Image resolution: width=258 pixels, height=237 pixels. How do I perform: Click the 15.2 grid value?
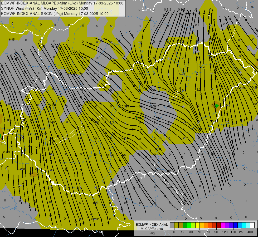(x=198, y=90)
